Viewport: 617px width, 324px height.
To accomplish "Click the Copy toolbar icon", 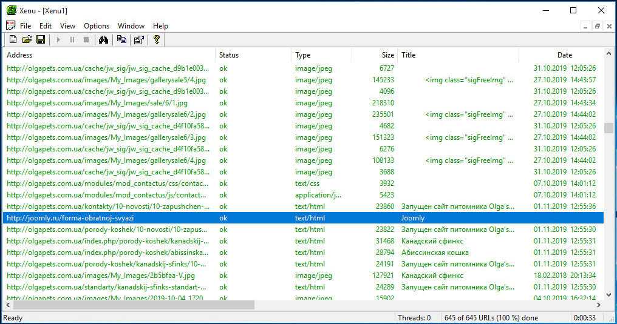I will coord(121,39).
